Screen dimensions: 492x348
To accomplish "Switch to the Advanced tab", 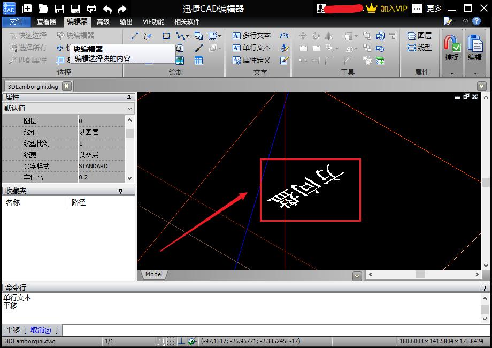I will click(x=103, y=21).
